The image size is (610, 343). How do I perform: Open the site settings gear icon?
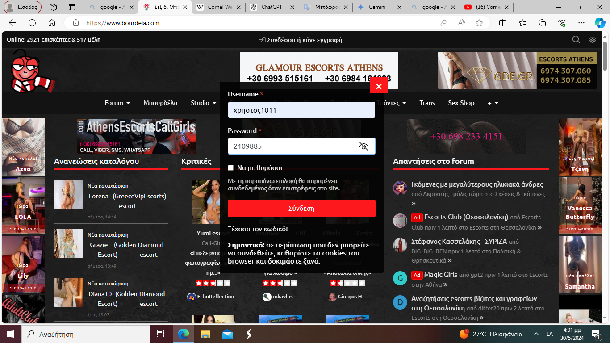tap(593, 40)
